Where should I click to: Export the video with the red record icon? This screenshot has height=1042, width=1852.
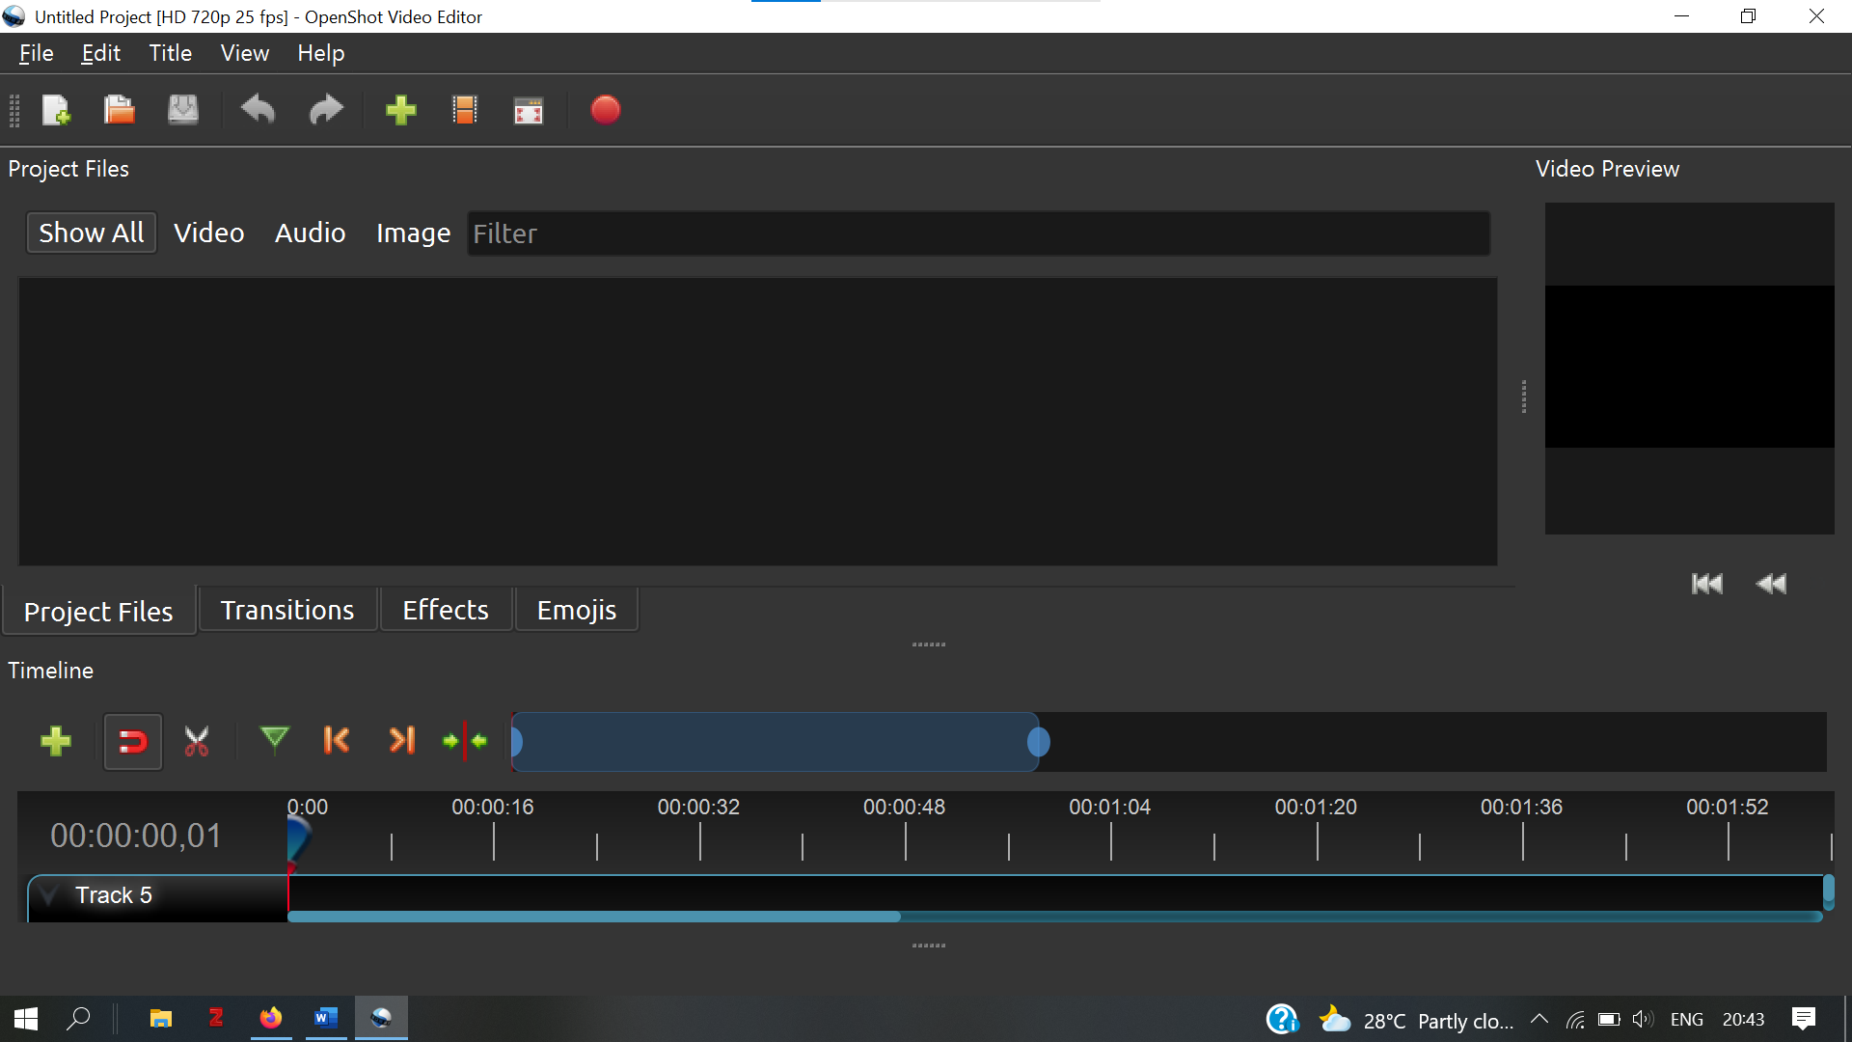(x=605, y=110)
